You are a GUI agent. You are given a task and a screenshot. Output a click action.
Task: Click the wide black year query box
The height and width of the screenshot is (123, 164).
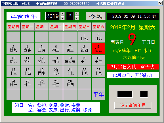click(125, 94)
